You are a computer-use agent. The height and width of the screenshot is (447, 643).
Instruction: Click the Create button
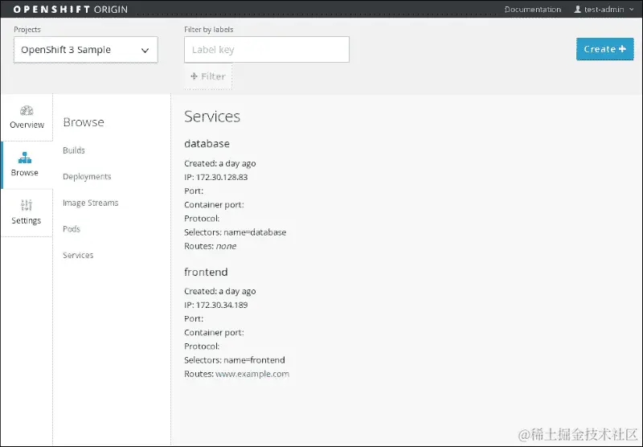pos(605,49)
